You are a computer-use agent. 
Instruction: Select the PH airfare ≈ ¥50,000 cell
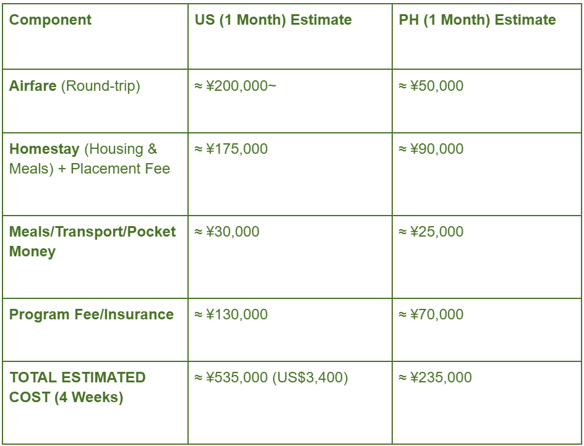pyautogui.click(x=431, y=86)
